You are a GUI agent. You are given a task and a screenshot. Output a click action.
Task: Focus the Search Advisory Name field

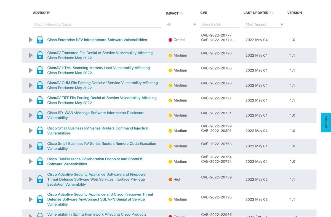click(x=97, y=24)
